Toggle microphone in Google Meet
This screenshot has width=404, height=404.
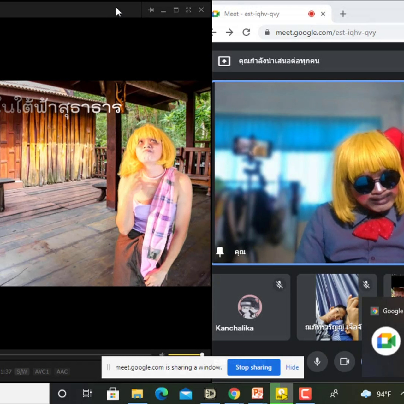pos(317,362)
